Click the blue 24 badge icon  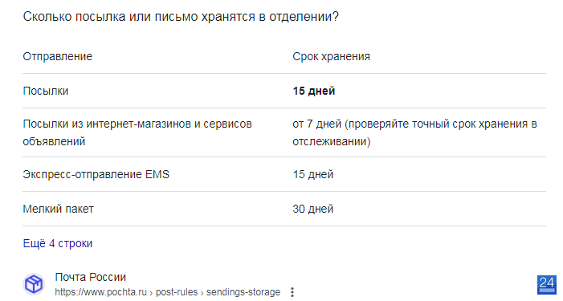546,284
